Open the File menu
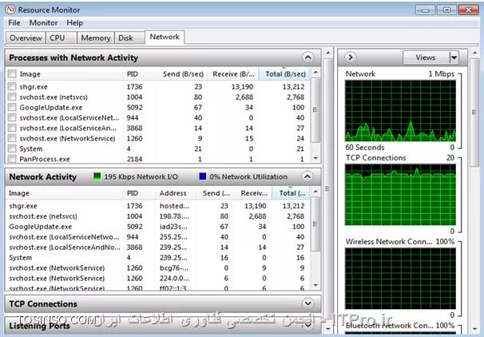Screen dimensions: 484x337 coord(14,23)
